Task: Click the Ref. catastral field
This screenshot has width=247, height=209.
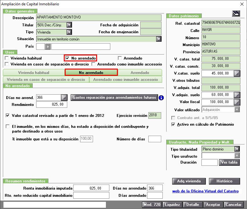Action: click(221, 23)
